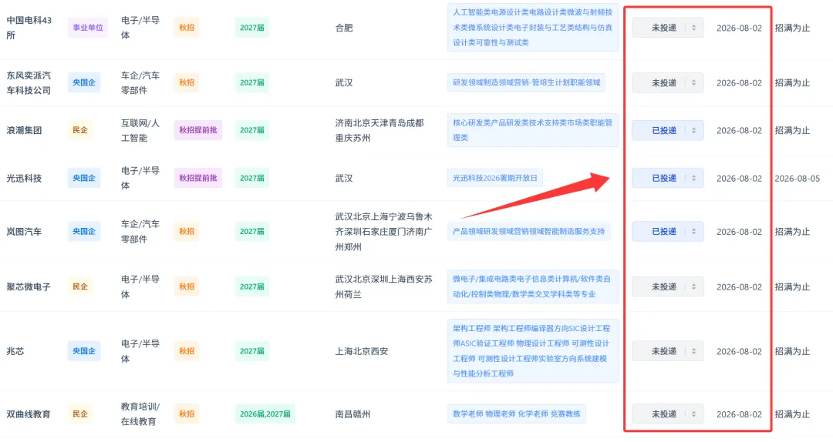The height and width of the screenshot is (442, 833).
Task: Click deadline date 2026-08-05 for 光迅科技
Action: 797,179
